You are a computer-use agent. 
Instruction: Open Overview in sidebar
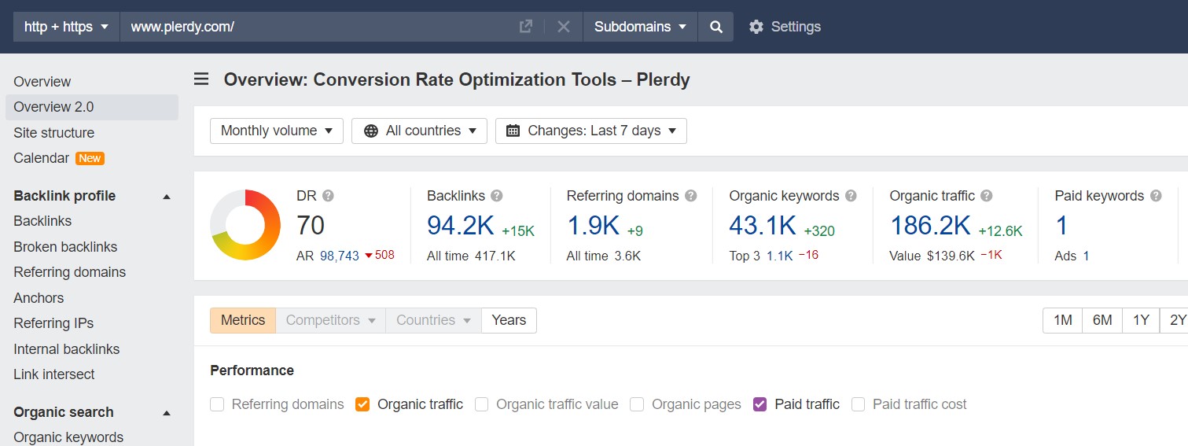pos(42,82)
